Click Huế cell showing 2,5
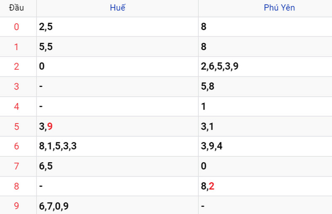 point(117,27)
